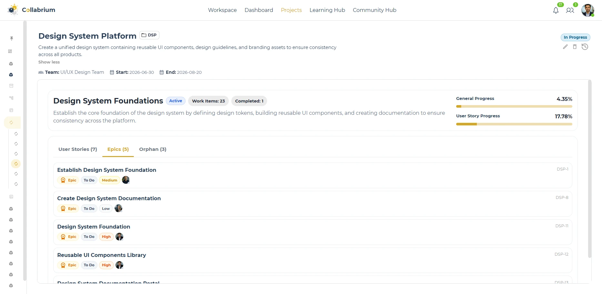Delete the project using trash icon
Viewport: 602px width, 294px height.
coord(575,47)
